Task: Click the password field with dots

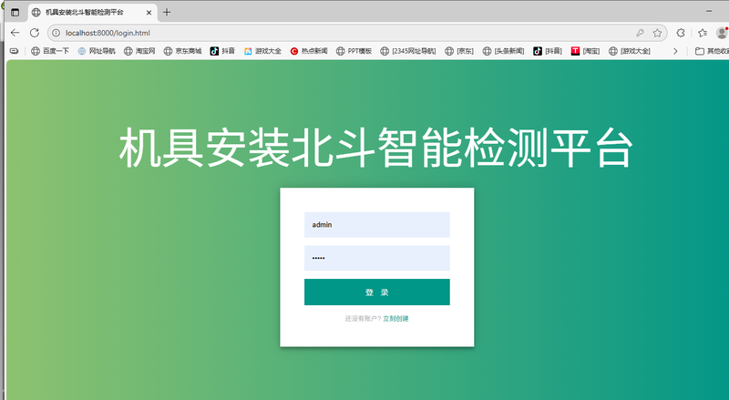Action: 377,258
